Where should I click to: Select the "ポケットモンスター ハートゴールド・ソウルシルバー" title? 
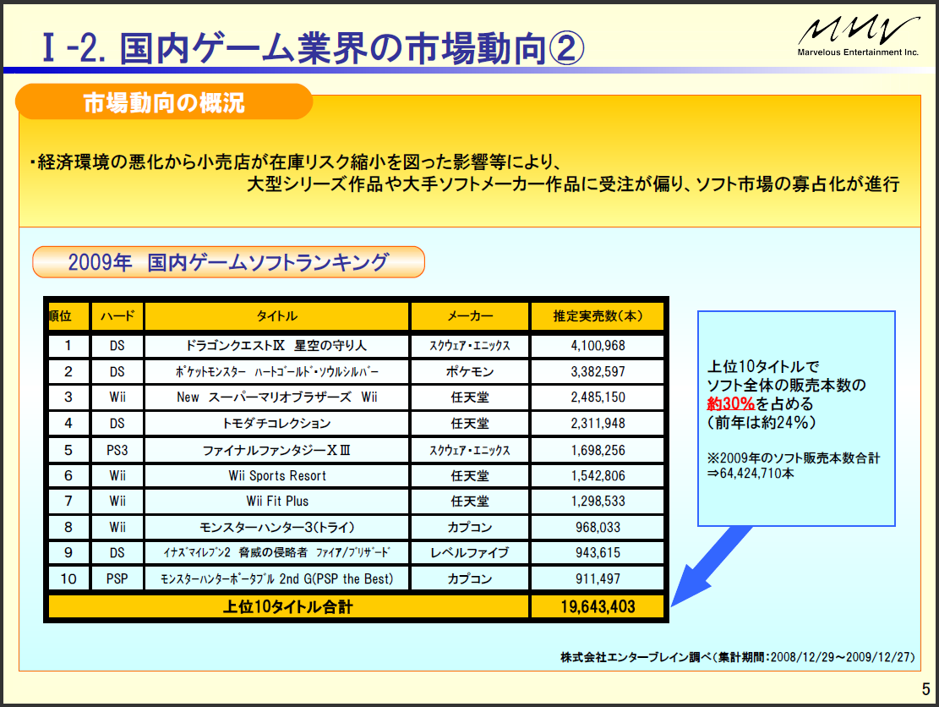(x=276, y=371)
